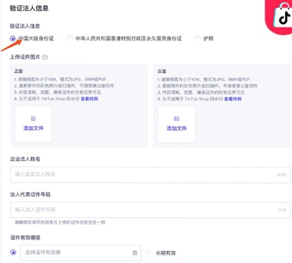The width and height of the screenshot is (292, 263).
Task: Select Hong Kong permanent resident ID radio
Action: [69, 38]
